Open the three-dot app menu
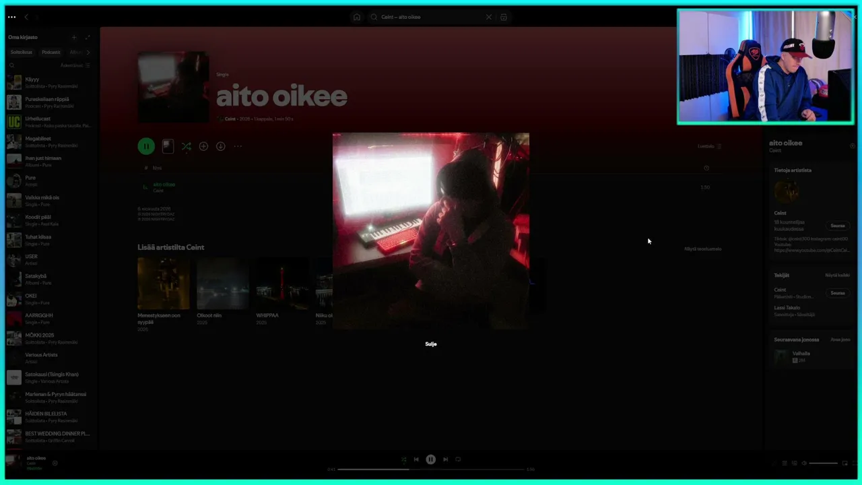This screenshot has width=862, height=485. pyautogui.click(x=11, y=17)
